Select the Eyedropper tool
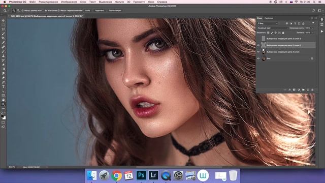 [x=3, y=43]
